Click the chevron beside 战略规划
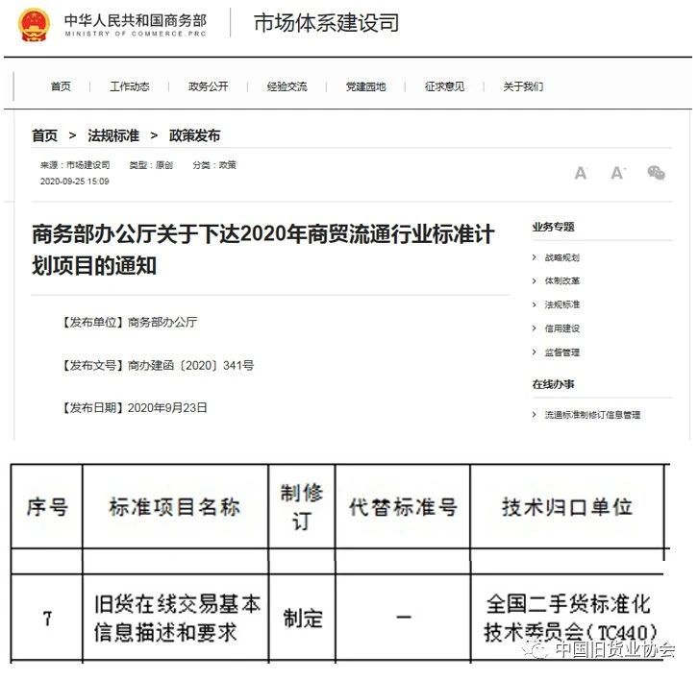Screen dimensions: 698x680 [535, 257]
